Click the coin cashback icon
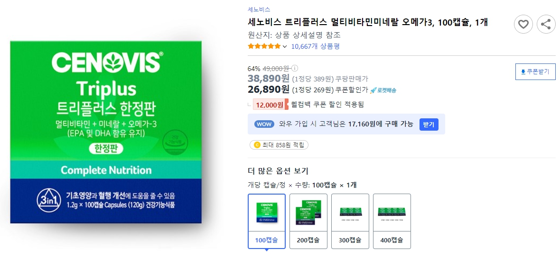Image resolution: width=560 pixels, height=258 pixels. coord(256,145)
